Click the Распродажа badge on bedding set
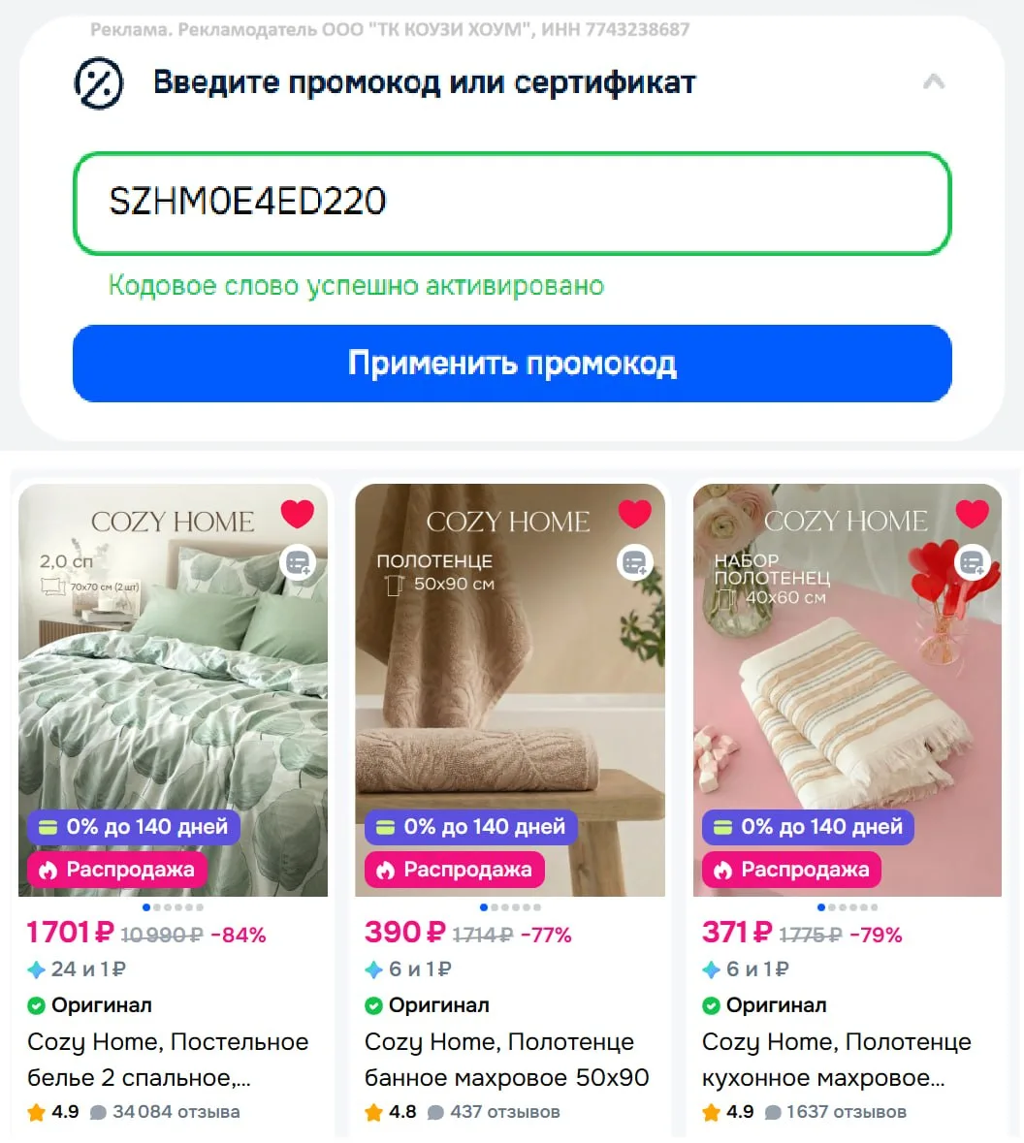 pos(116,870)
